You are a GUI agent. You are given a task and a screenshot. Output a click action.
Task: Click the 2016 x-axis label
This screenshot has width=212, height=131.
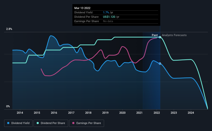(x=54, y=113)
